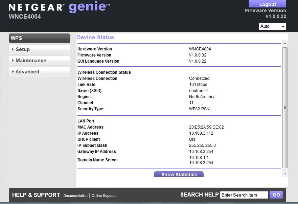Click the vertical scrollbar thumb
The height and width of the screenshot is (204, 298).
point(285,108)
